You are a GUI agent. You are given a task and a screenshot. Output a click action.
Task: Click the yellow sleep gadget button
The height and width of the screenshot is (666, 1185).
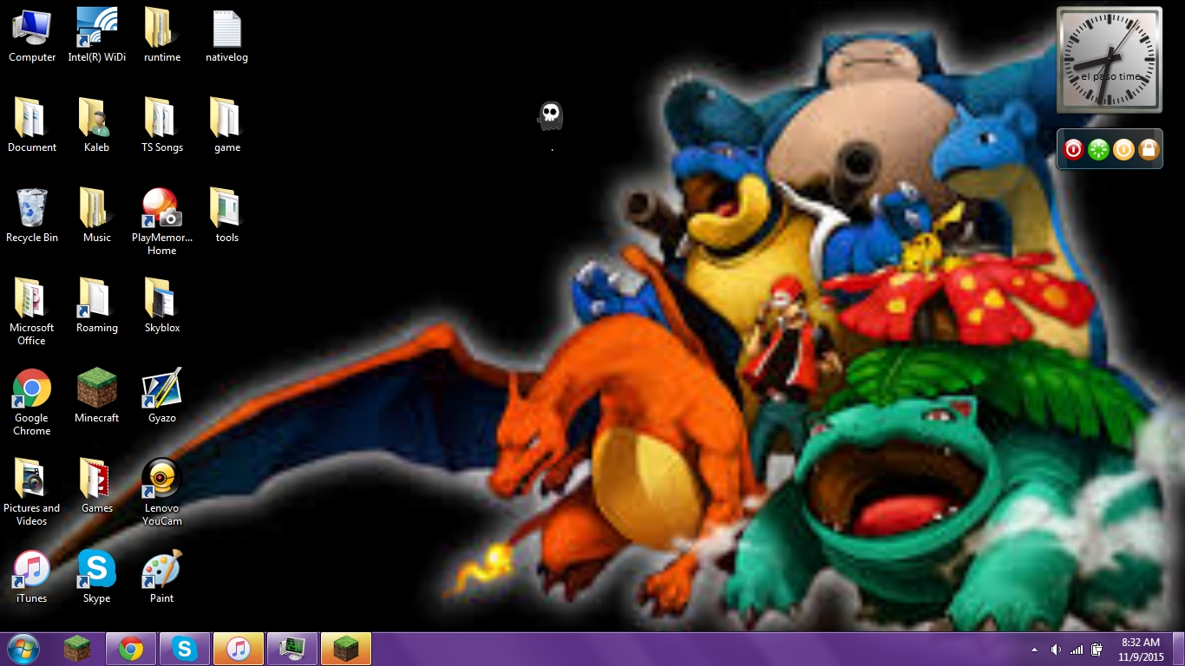click(x=1123, y=149)
